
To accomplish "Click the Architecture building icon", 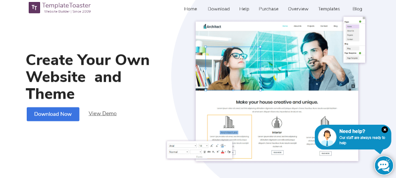I will coord(229,122).
